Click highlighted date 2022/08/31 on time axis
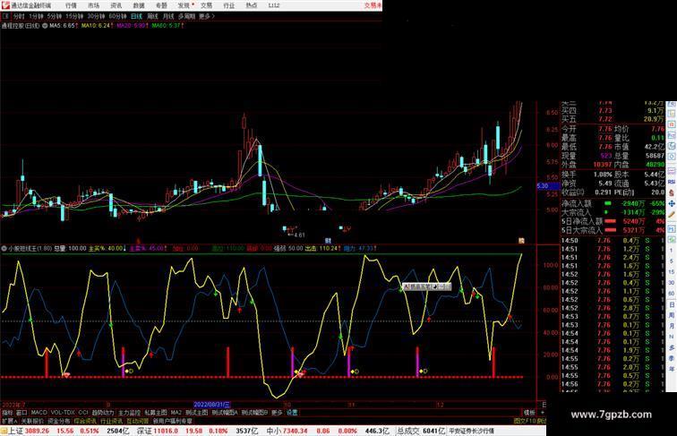The height and width of the screenshot is (436, 677). pos(211,405)
